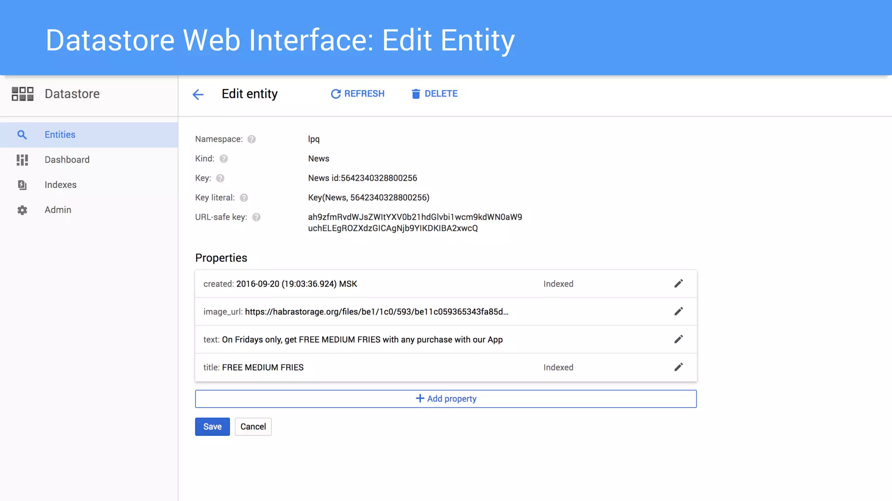Image resolution: width=892 pixels, height=501 pixels.
Task: Open Entities in the sidebar menu
Action: (x=89, y=135)
